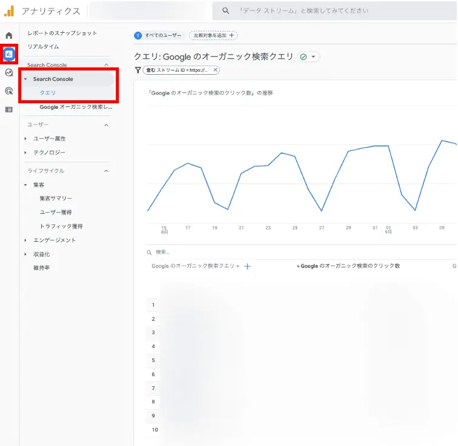Image resolution: width=458 pixels, height=446 pixels.
Task: Open dropdown arrow beside report title
Action: (x=314, y=57)
